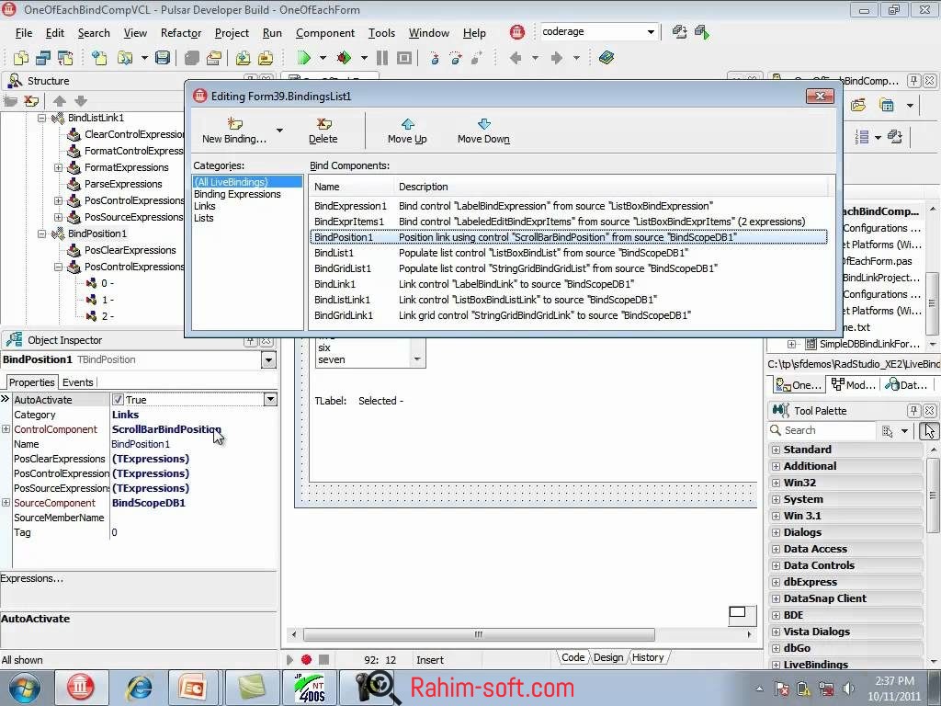Viewport: 941px width, 706px height.
Task: Collapse the BindPosition1 tree node
Action: (42, 233)
